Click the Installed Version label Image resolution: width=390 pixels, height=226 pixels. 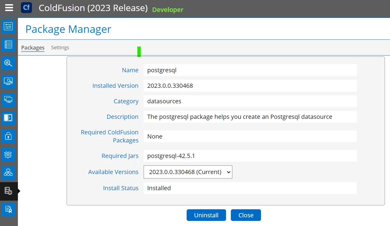(x=116, y=86)
